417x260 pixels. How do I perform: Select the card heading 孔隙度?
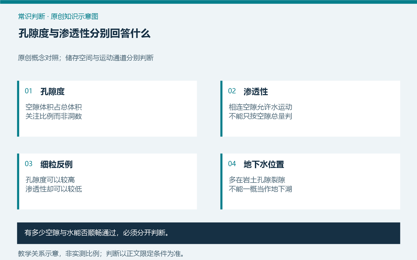[x=52, y=92]
